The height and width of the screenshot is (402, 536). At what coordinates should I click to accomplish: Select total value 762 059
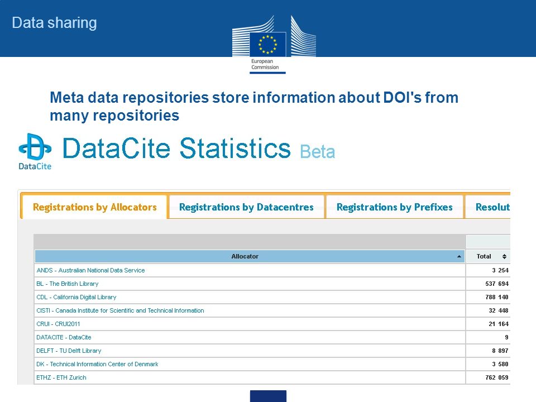click(x=497, y=377)
